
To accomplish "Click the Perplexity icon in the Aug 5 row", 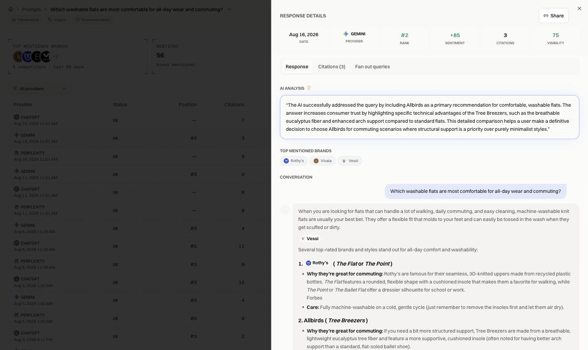I will tap(16, 315).
